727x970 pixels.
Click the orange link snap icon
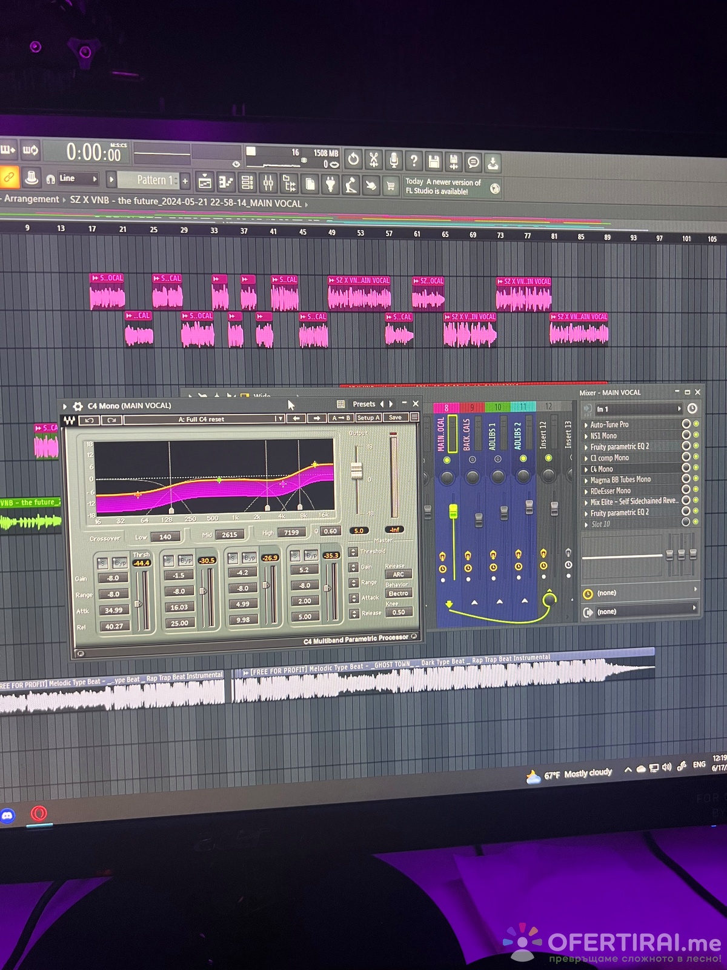[9, 177]
